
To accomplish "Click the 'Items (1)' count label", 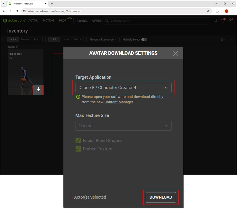I will coord(14,47).
